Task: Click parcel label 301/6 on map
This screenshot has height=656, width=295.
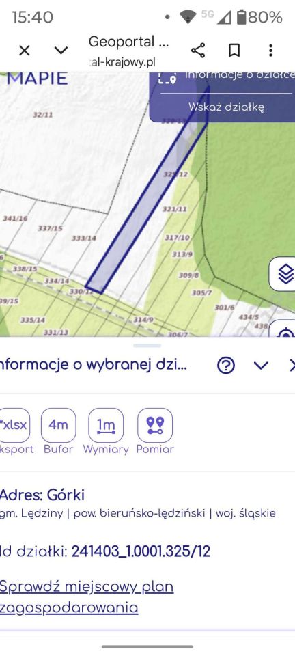Action: [x=225, y=307]
